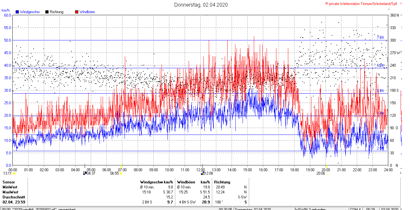
Task: Click the 06:00 hour label on the time axis
Action: 107,170
